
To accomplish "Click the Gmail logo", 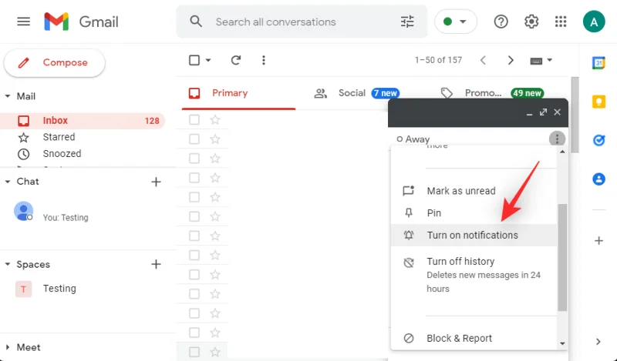I will point(82,22).
